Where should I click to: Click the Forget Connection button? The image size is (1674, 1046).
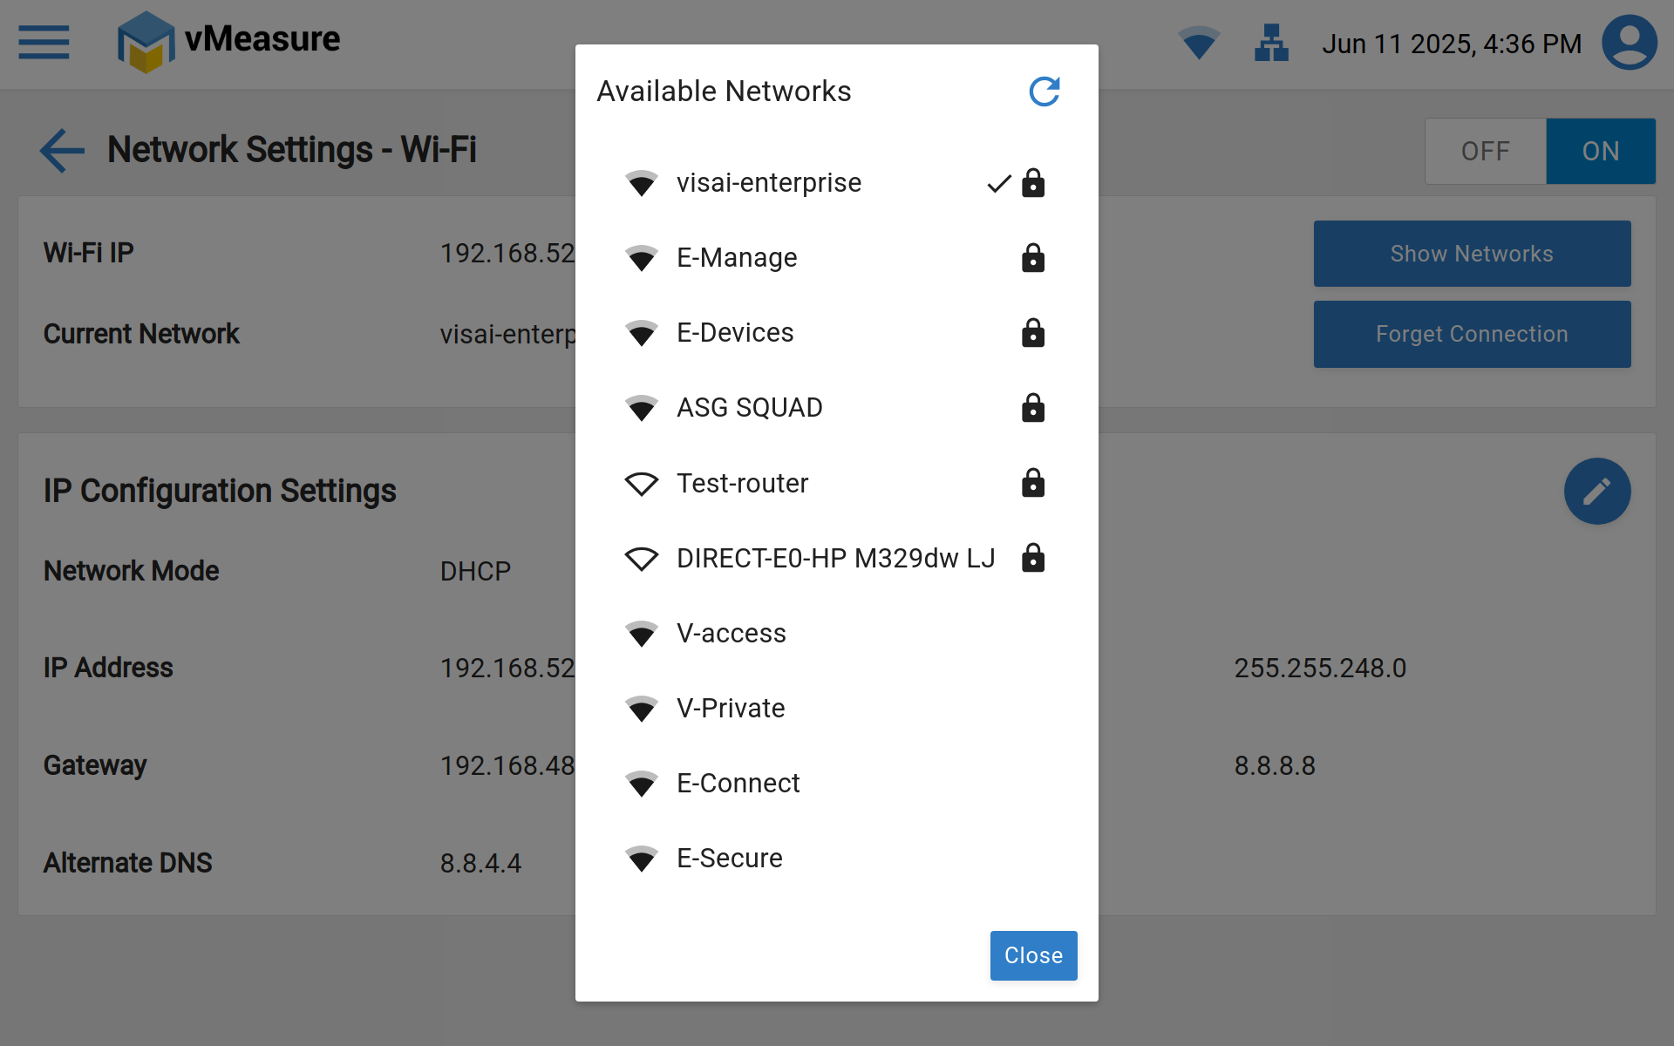point(1471,334)
